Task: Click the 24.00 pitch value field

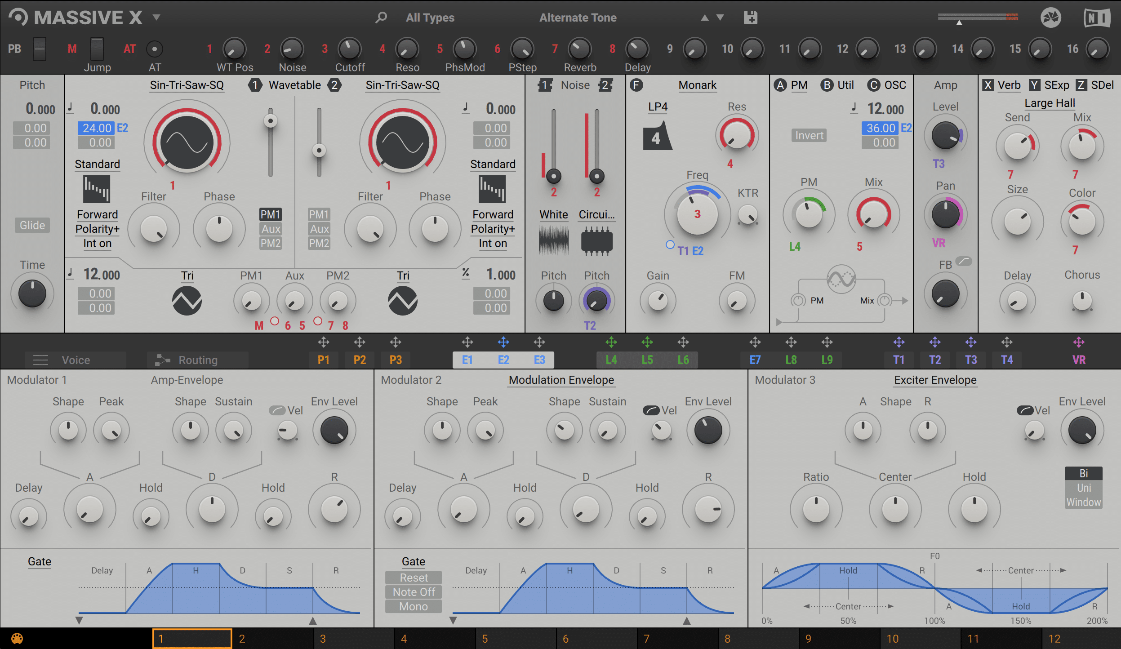Action: click(97, 128)
